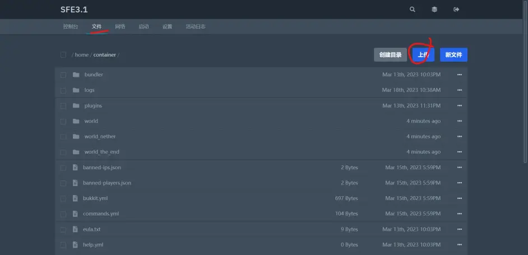The width and height of the screenshot is (528, 255).
Task: Click the folder icon beside bundler
Action: pos(76,75)
